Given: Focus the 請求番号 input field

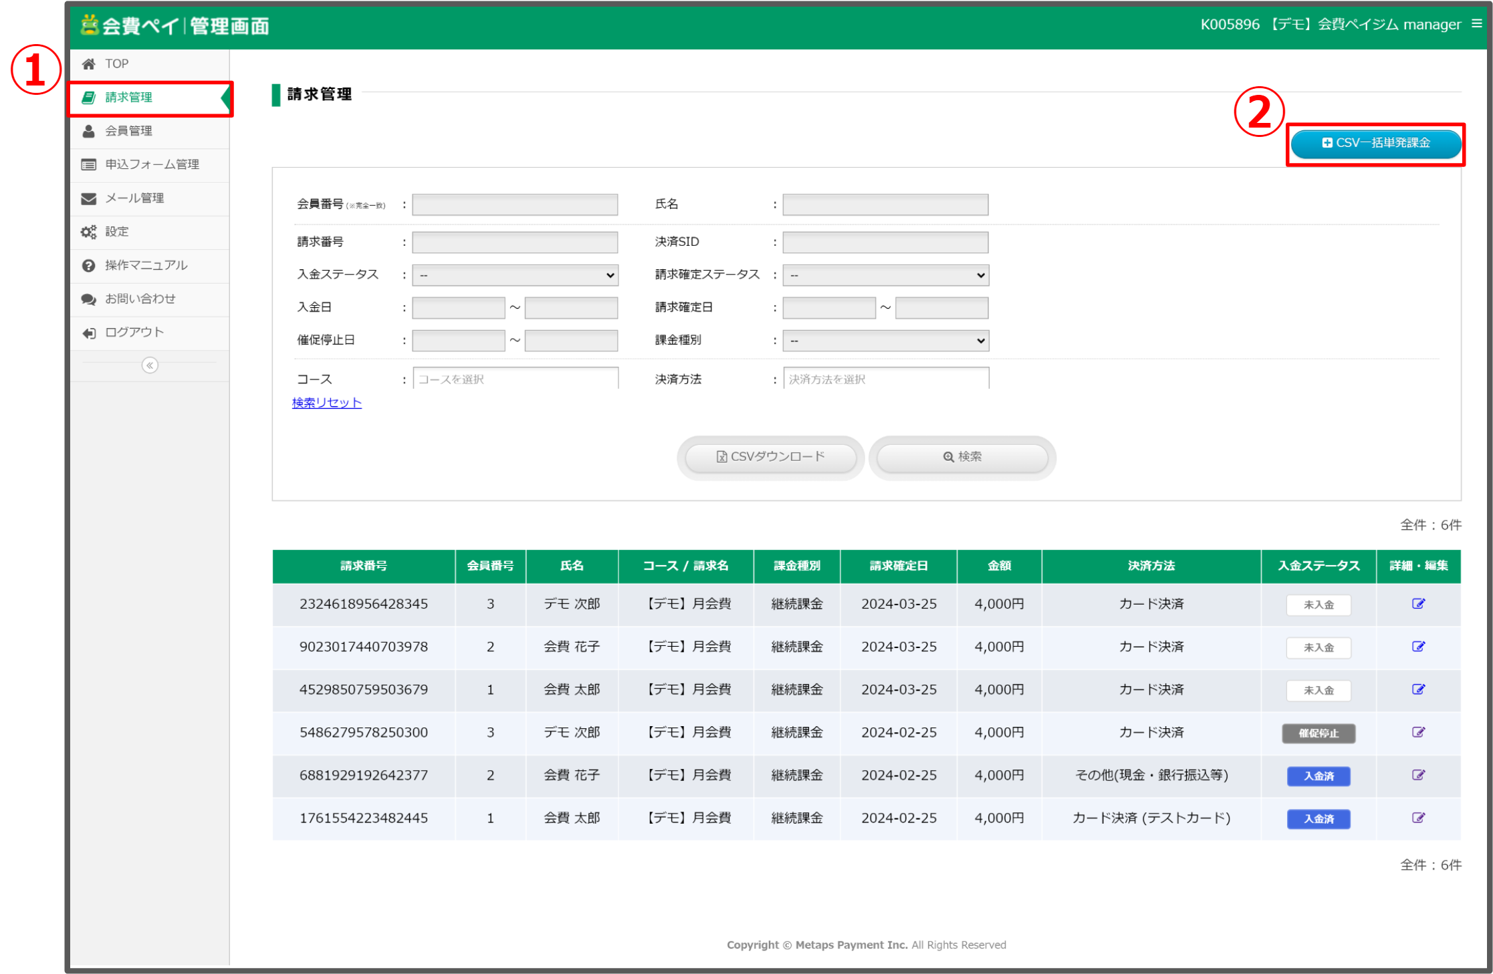Looking at the screenshot, I should 515,242.
